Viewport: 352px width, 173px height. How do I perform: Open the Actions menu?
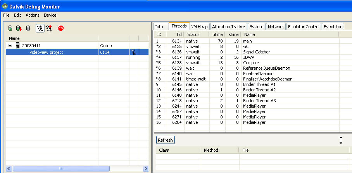coord(33,15)
